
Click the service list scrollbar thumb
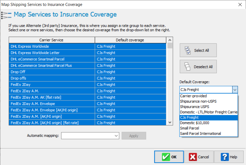tap(170, 46)
